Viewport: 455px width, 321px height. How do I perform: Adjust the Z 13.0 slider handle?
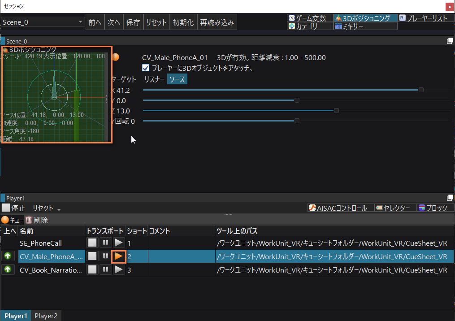click(x=336, y=111)
